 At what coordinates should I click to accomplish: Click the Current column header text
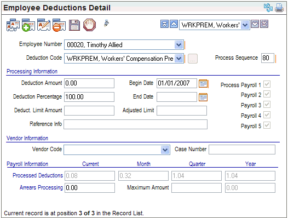tap(90, 164)
